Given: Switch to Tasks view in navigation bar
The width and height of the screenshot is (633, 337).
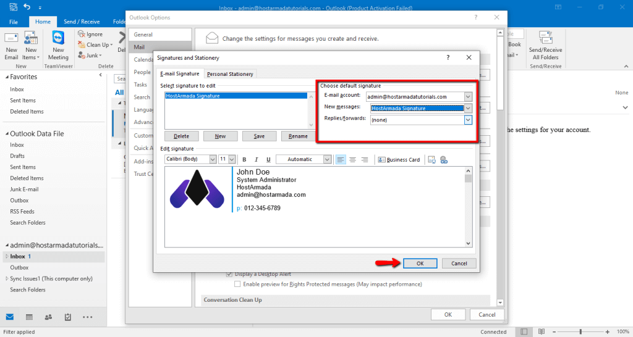Looking at the screenshot, I should tap(68, 317).
